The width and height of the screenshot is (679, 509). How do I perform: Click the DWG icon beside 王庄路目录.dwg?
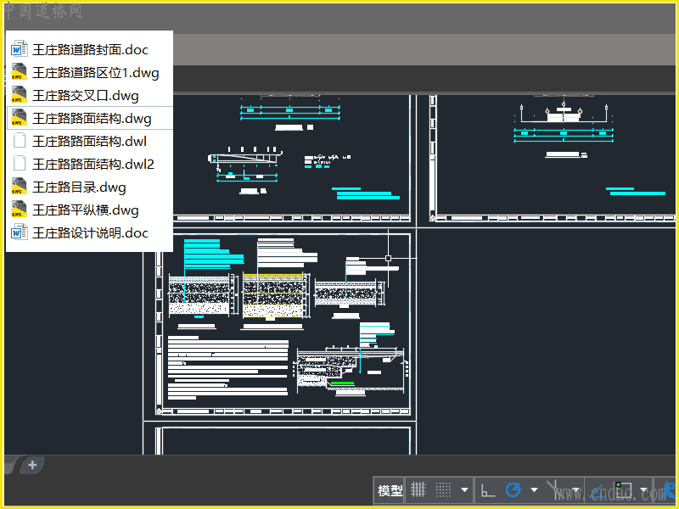point(19,187)
